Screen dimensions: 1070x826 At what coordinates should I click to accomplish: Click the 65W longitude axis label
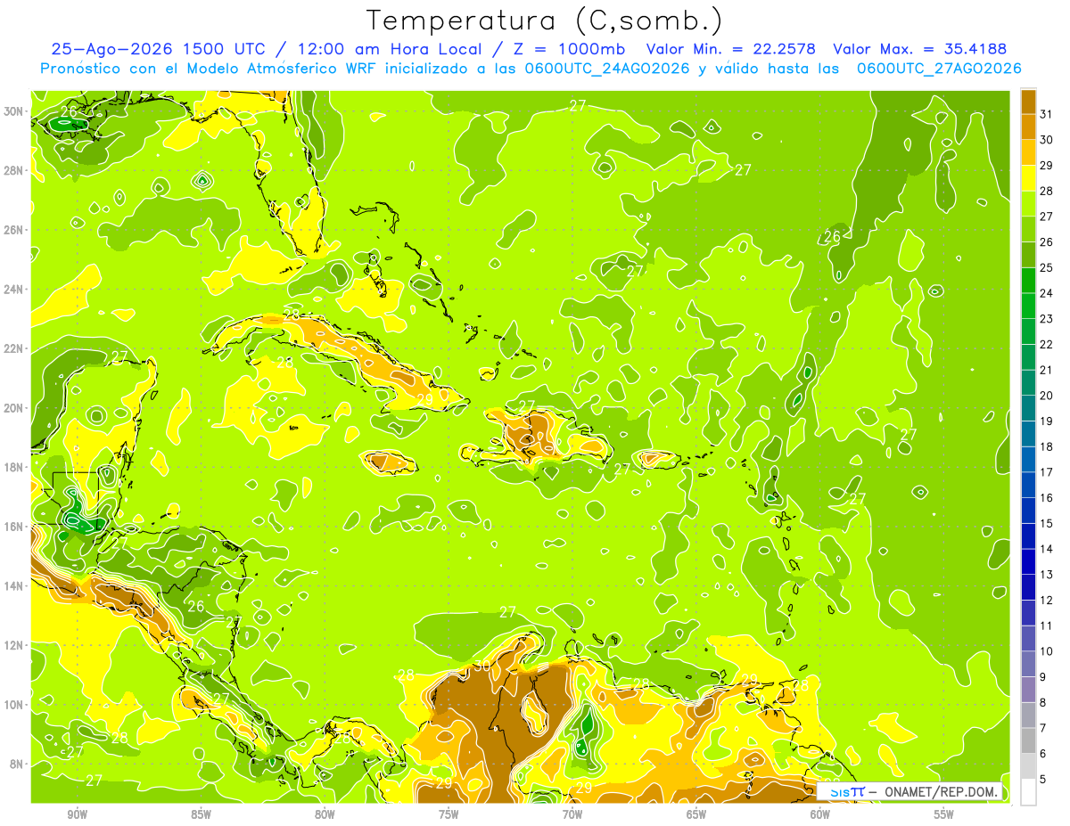tap(696, 814)
